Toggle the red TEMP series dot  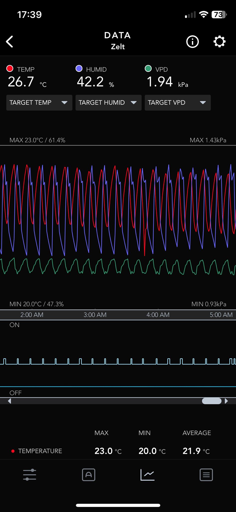coord(10,68)
